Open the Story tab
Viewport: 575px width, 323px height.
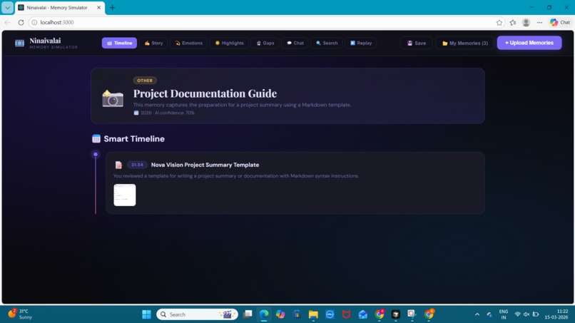[153, 43]
